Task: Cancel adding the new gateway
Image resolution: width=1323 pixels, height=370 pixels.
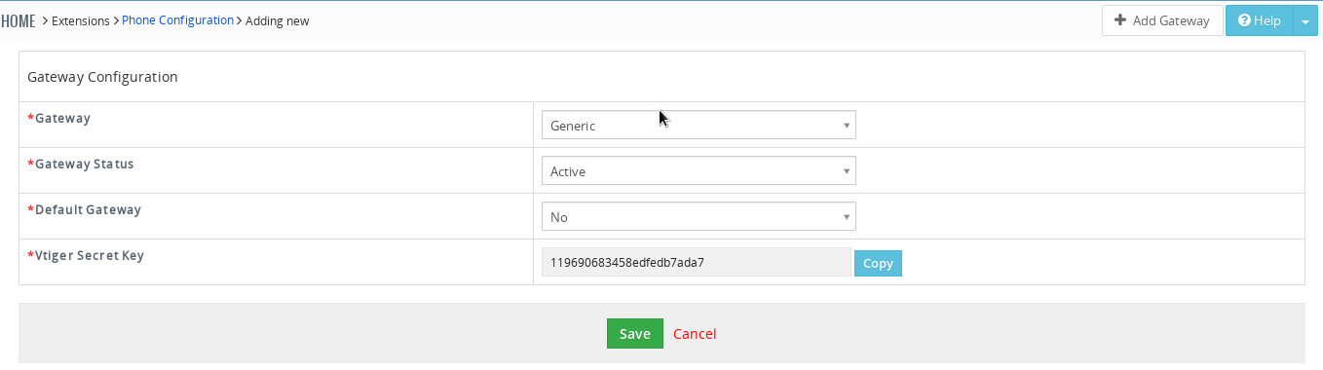Action: pos(695,333)
